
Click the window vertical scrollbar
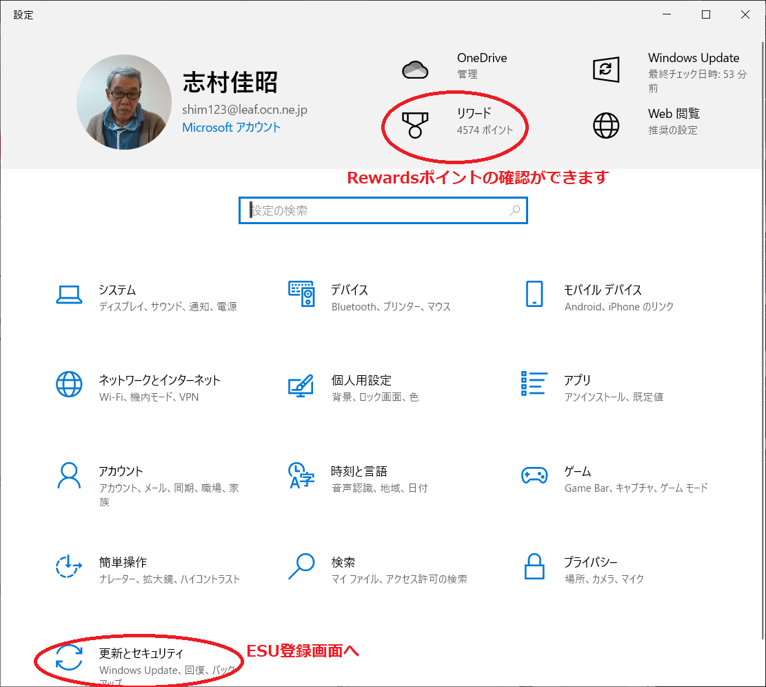click(763, 342)
